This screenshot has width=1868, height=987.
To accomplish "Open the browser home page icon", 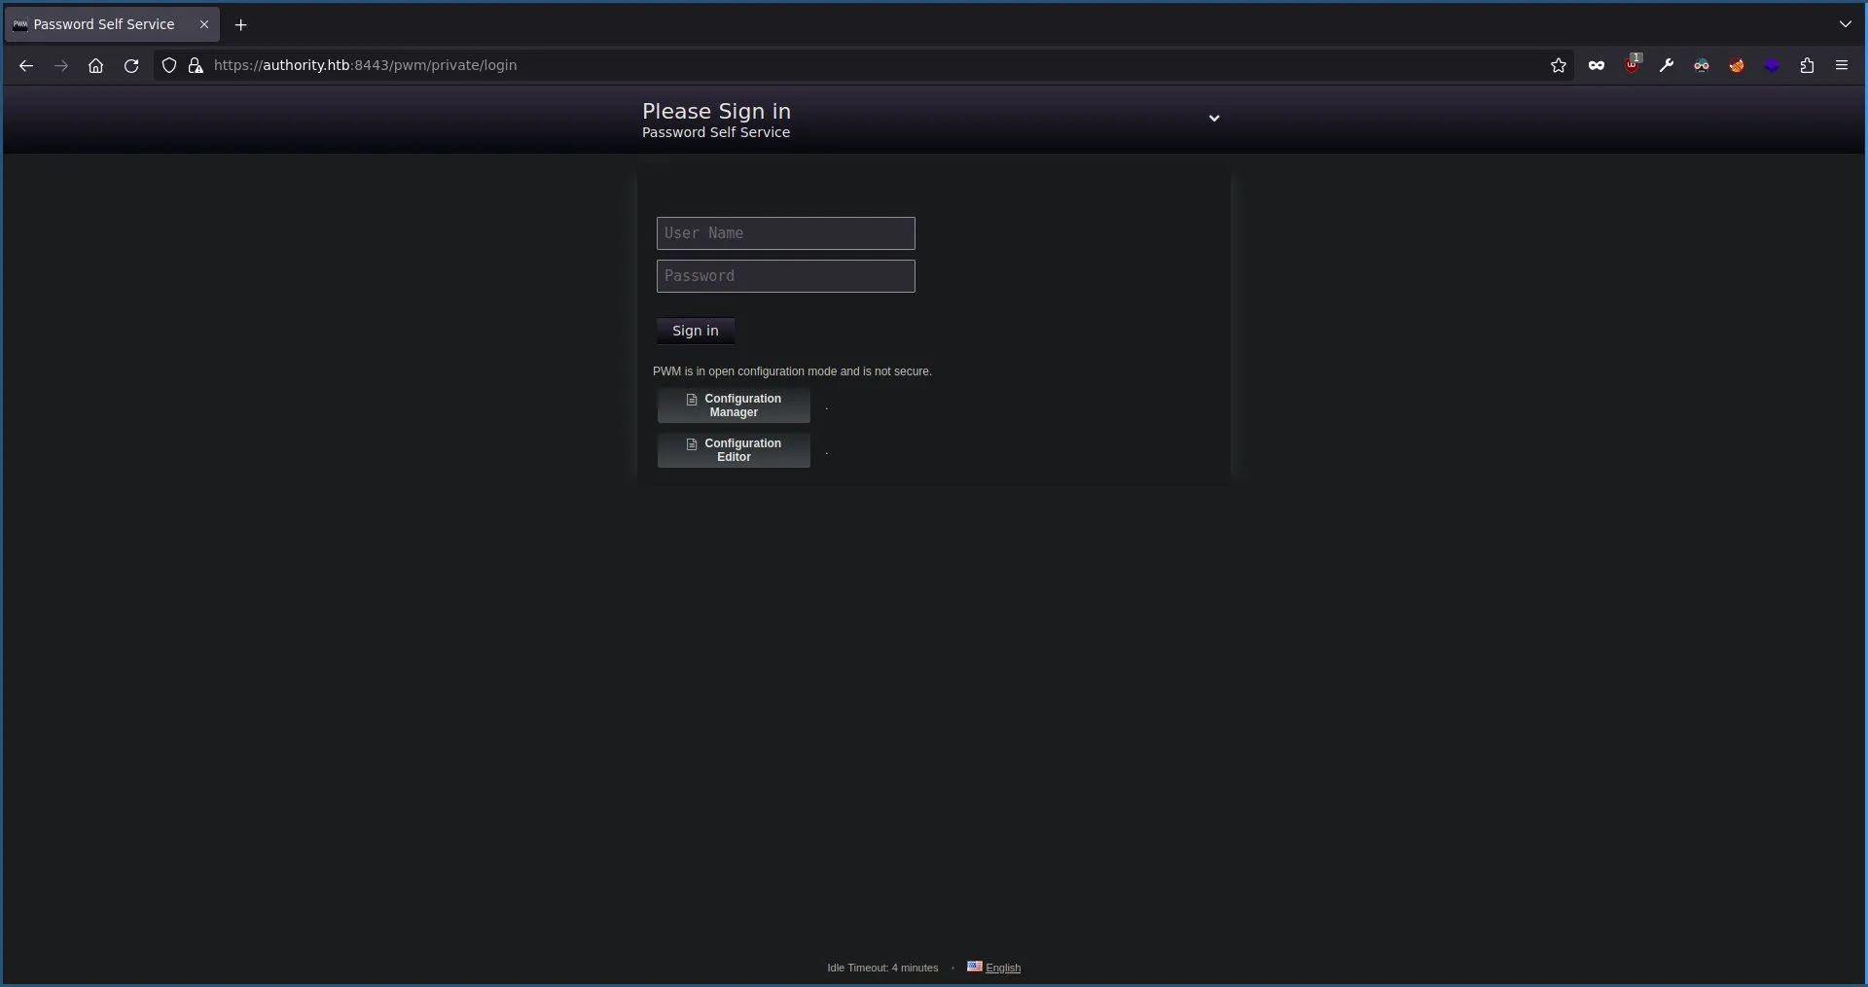I will tap(95, 65).
